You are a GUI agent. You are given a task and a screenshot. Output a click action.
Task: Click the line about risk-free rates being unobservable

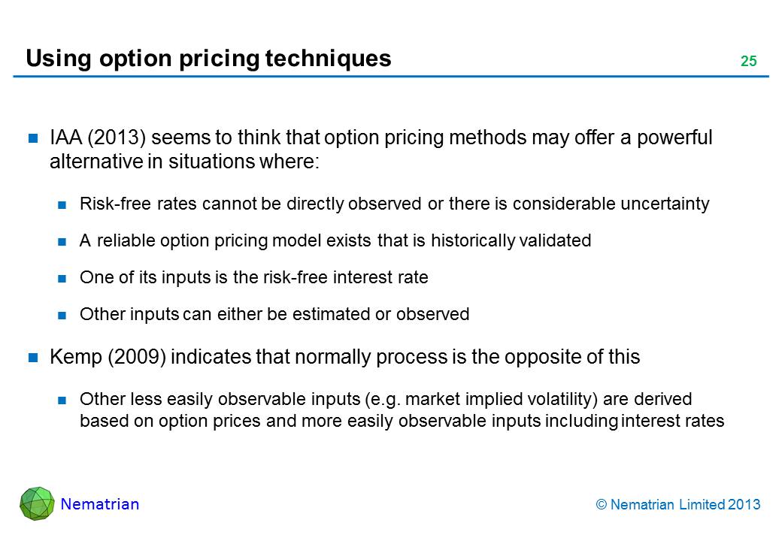pos(394,204)
